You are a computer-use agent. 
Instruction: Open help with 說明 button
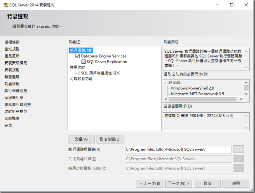pos(236,184)
